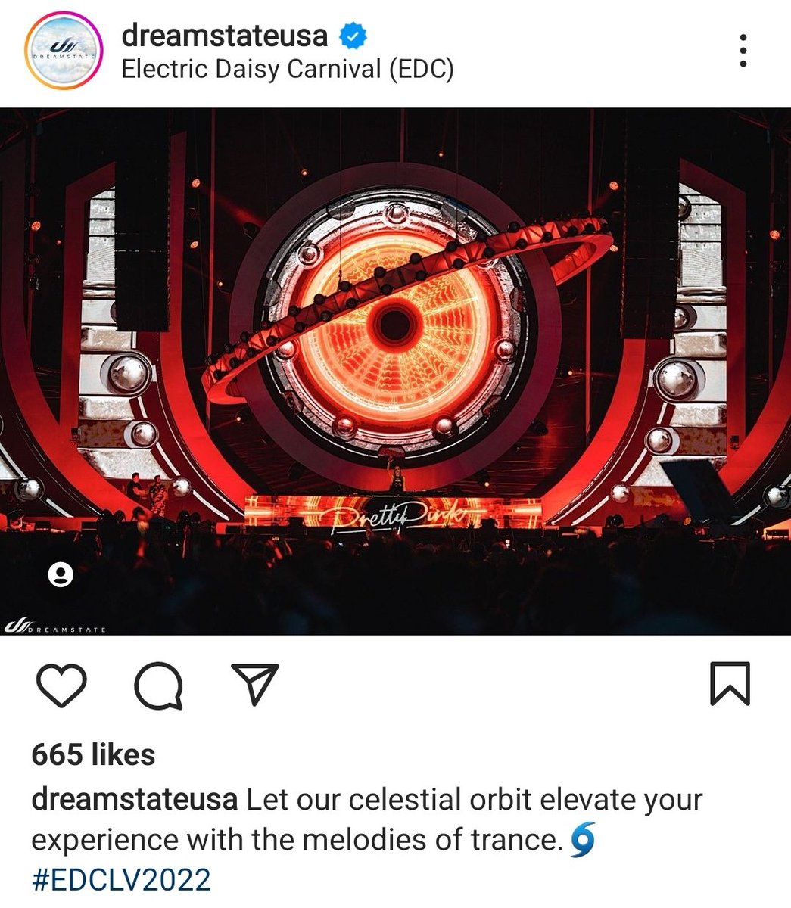Open the dreamstateusa profile picture story
The width and height of the screenshot is (791, 908).
[63, 52]
